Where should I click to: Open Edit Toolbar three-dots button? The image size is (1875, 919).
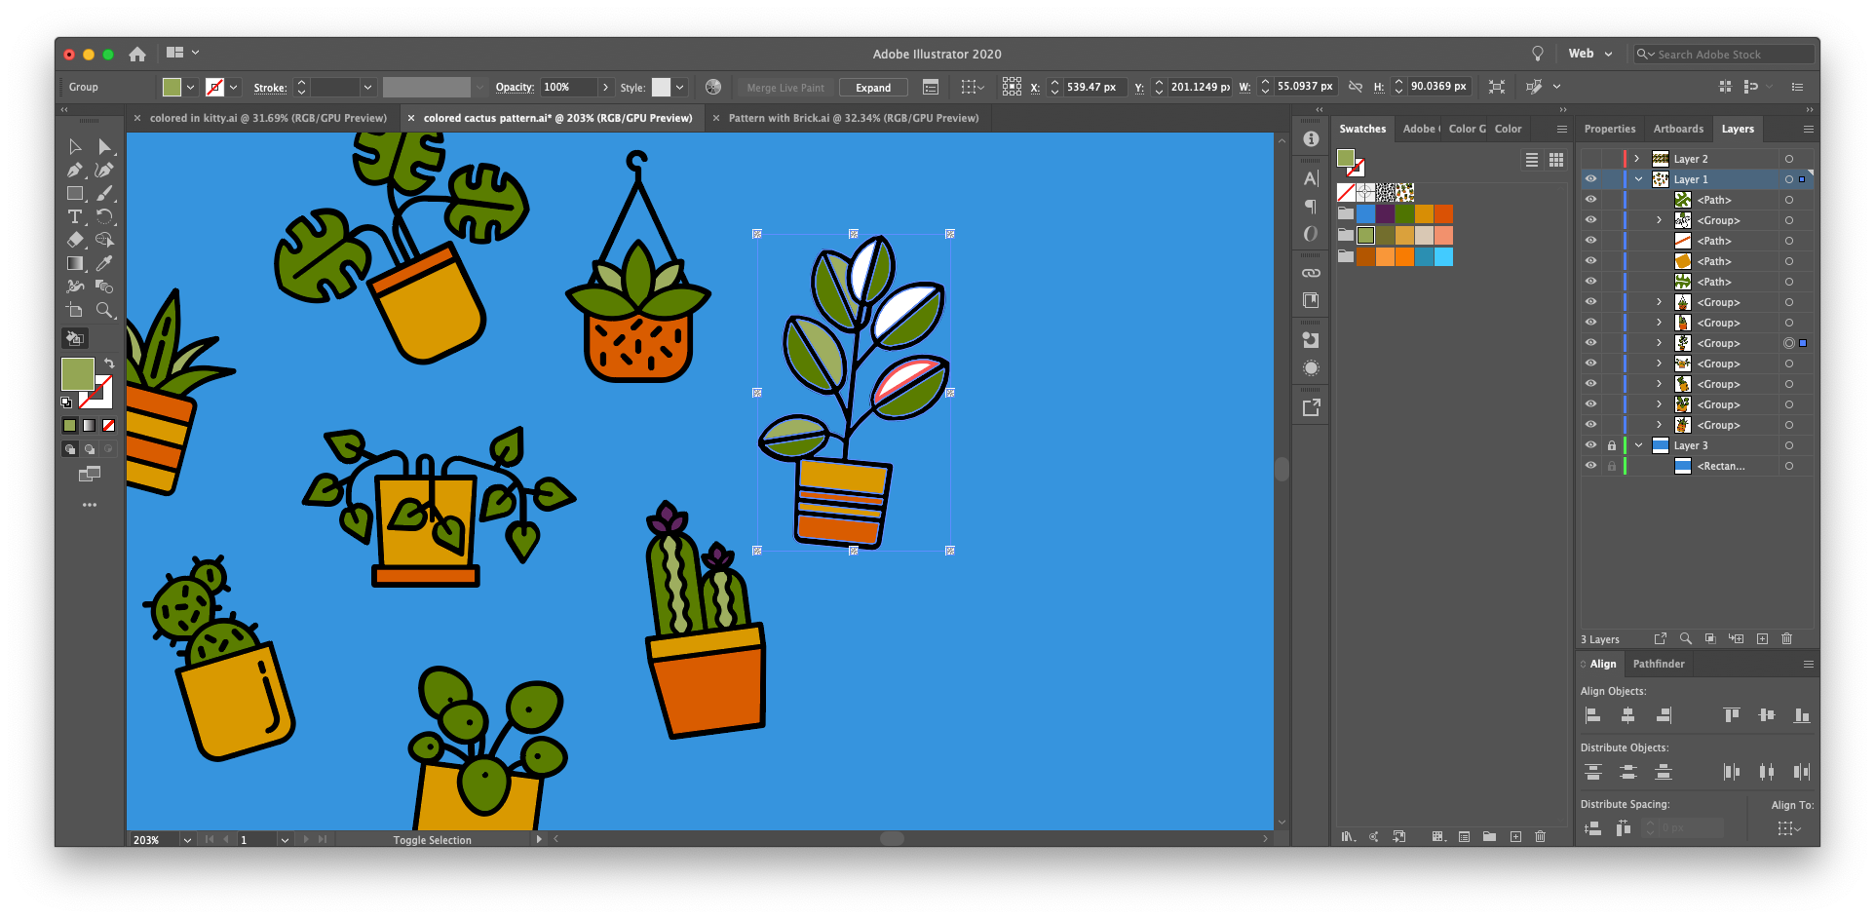pos(90,505)
